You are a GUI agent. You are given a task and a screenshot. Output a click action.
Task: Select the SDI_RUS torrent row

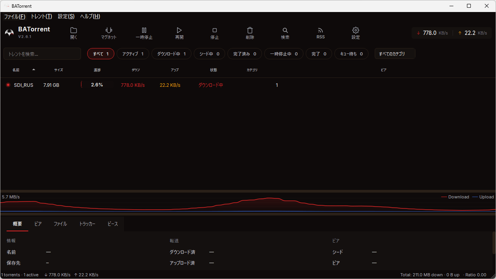click(248, 85)
